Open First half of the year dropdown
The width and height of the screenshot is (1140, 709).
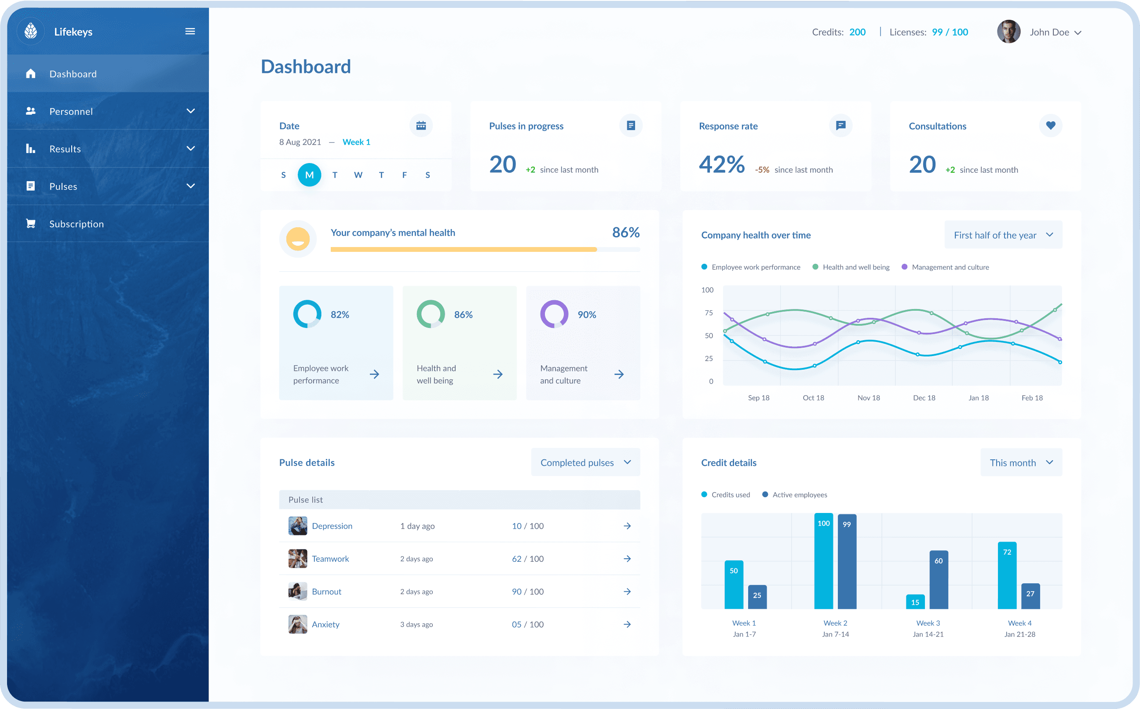tap(1003, 235)
